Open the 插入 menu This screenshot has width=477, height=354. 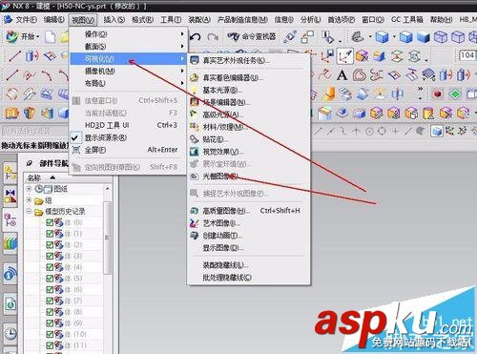coord(114,20)
